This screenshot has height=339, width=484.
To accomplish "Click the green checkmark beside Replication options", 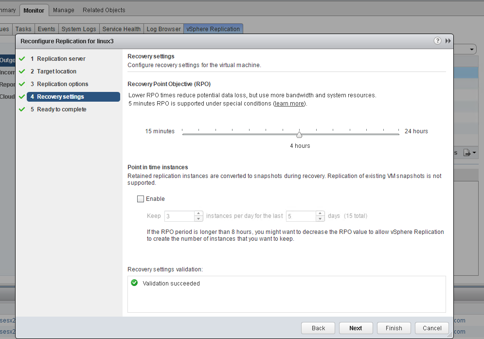I will point(22,84).
